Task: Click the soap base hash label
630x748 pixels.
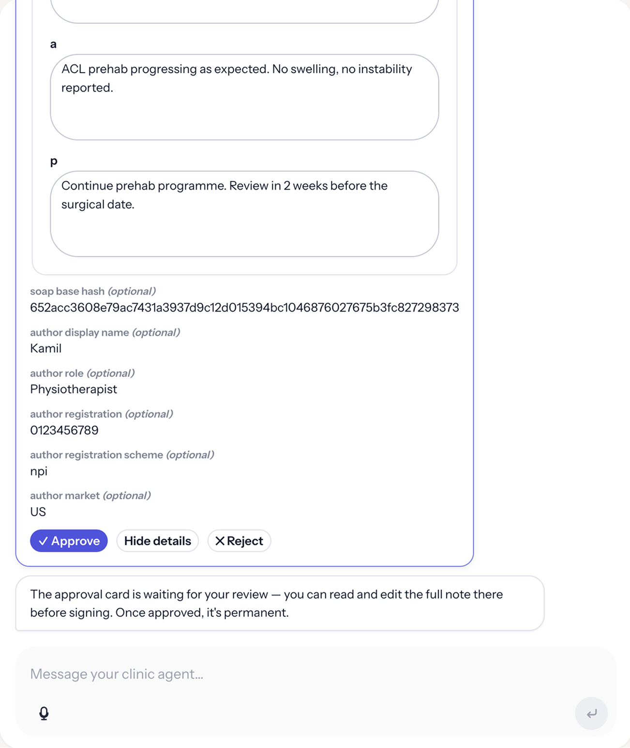Action: pyautogui.click(x=67, y=291)
